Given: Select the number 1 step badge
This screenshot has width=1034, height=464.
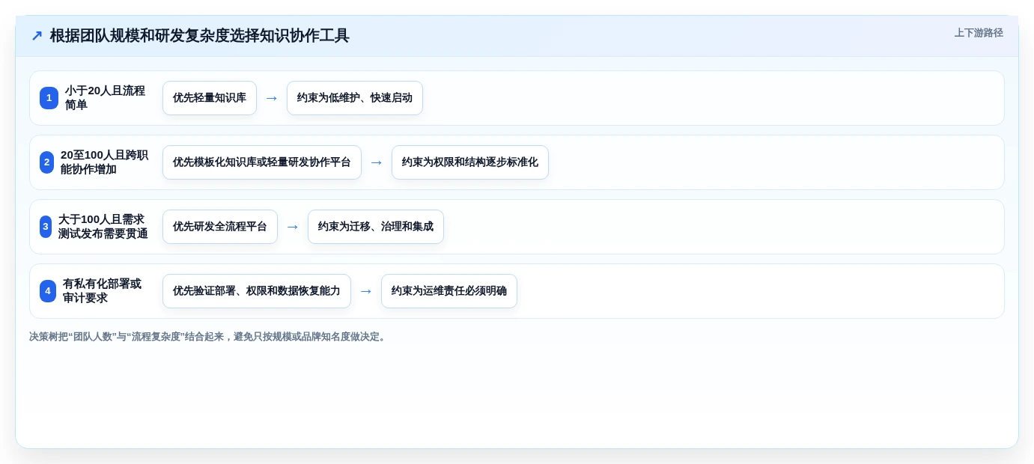Looking at the screenshot, I should tap(49, 98).
